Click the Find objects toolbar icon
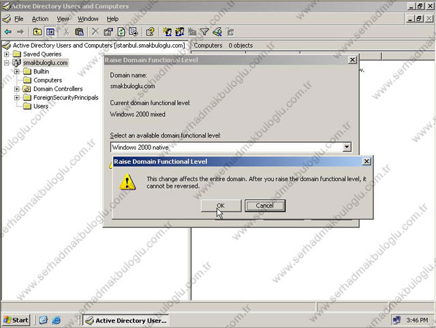Viewport: 436px width, 328px height. click(217, 32)
